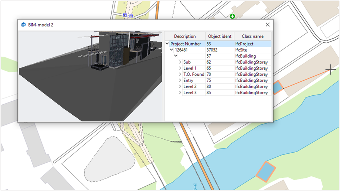Close the BIM-model 2 window
Image resolution: width=340 pixels, height=191 pixels.
click(x=268, y=25)
